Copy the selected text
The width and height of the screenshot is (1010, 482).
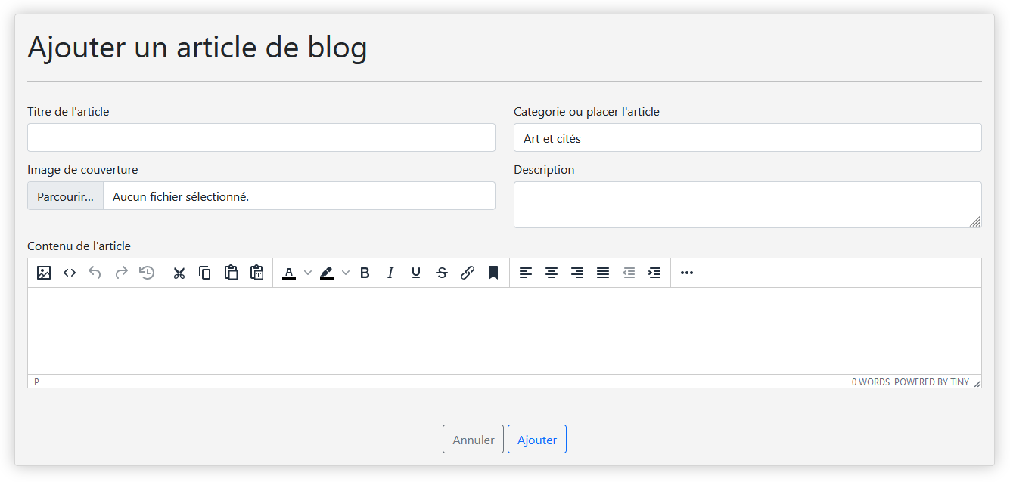pyautogui.click(x=205, y=273)
